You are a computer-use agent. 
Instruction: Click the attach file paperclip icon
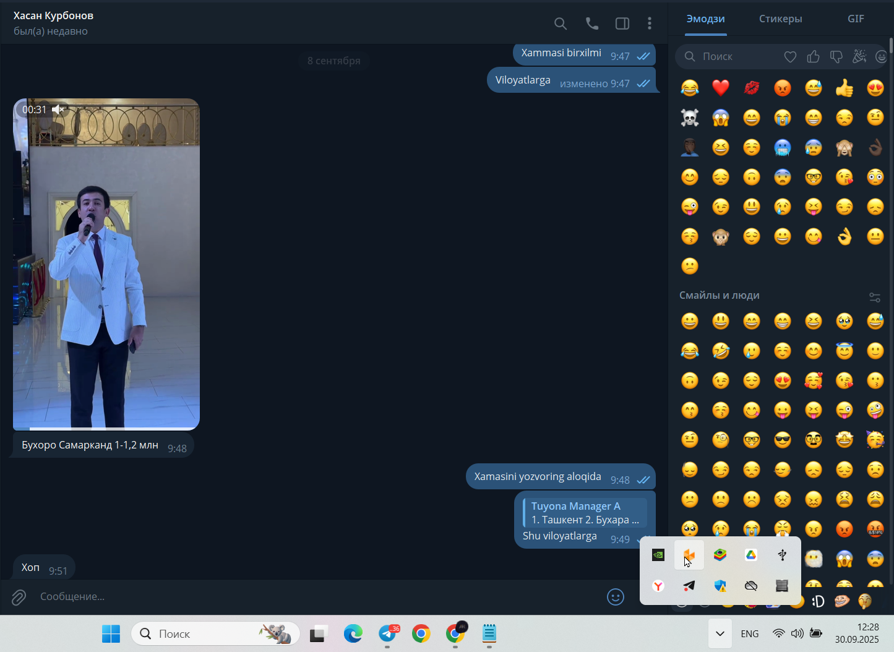point(19,597)
